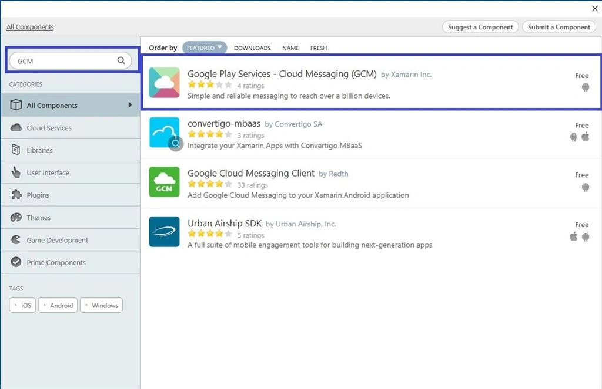
Task: Filter by the Android tag
Action: click(58, 305)
